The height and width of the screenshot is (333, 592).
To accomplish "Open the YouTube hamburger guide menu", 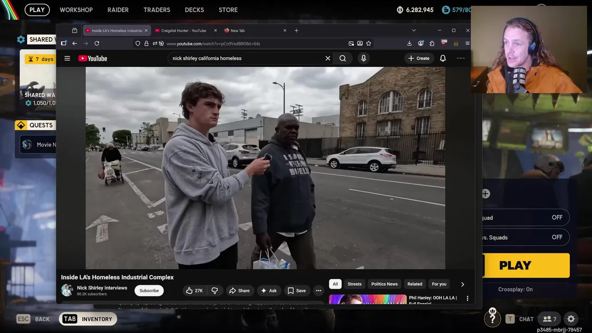I will (67, 58).
